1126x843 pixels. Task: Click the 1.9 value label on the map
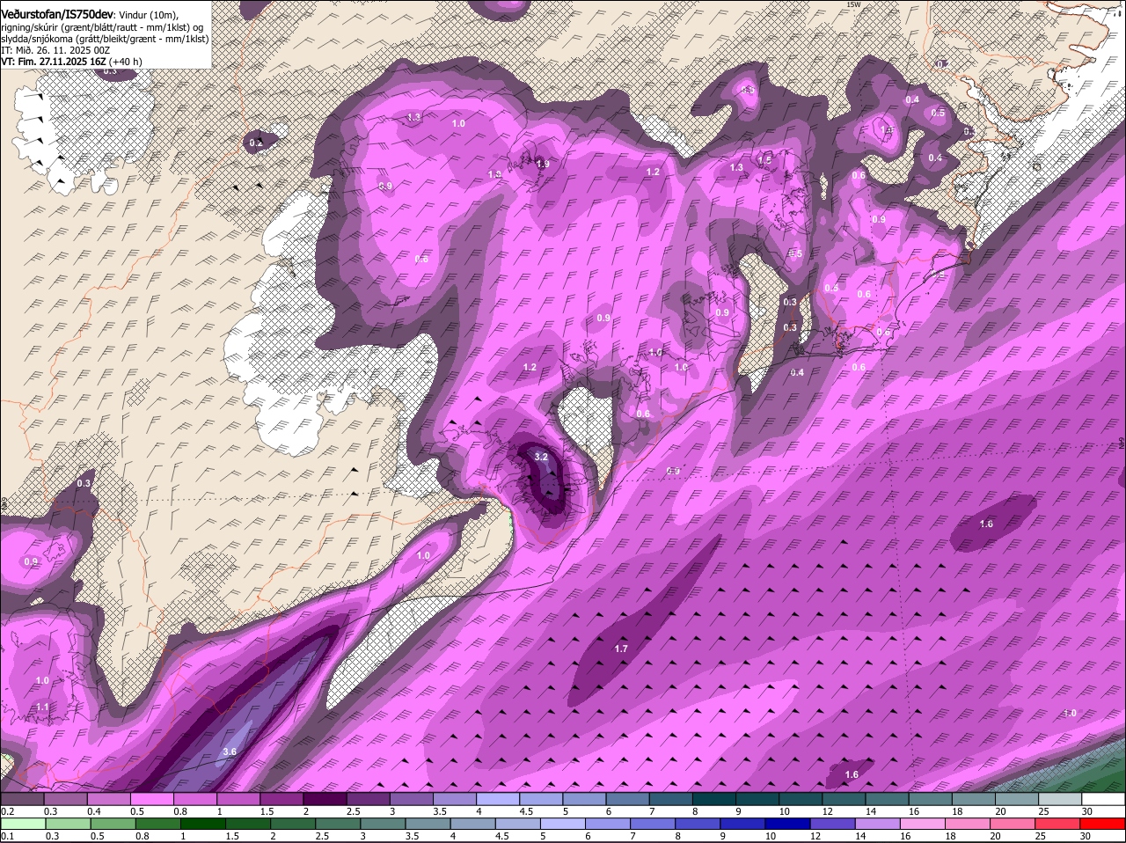coord(543,164)
